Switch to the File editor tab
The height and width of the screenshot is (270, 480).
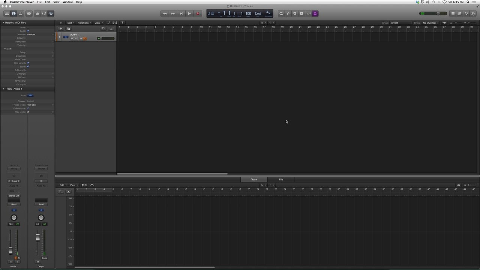[281, 180]
